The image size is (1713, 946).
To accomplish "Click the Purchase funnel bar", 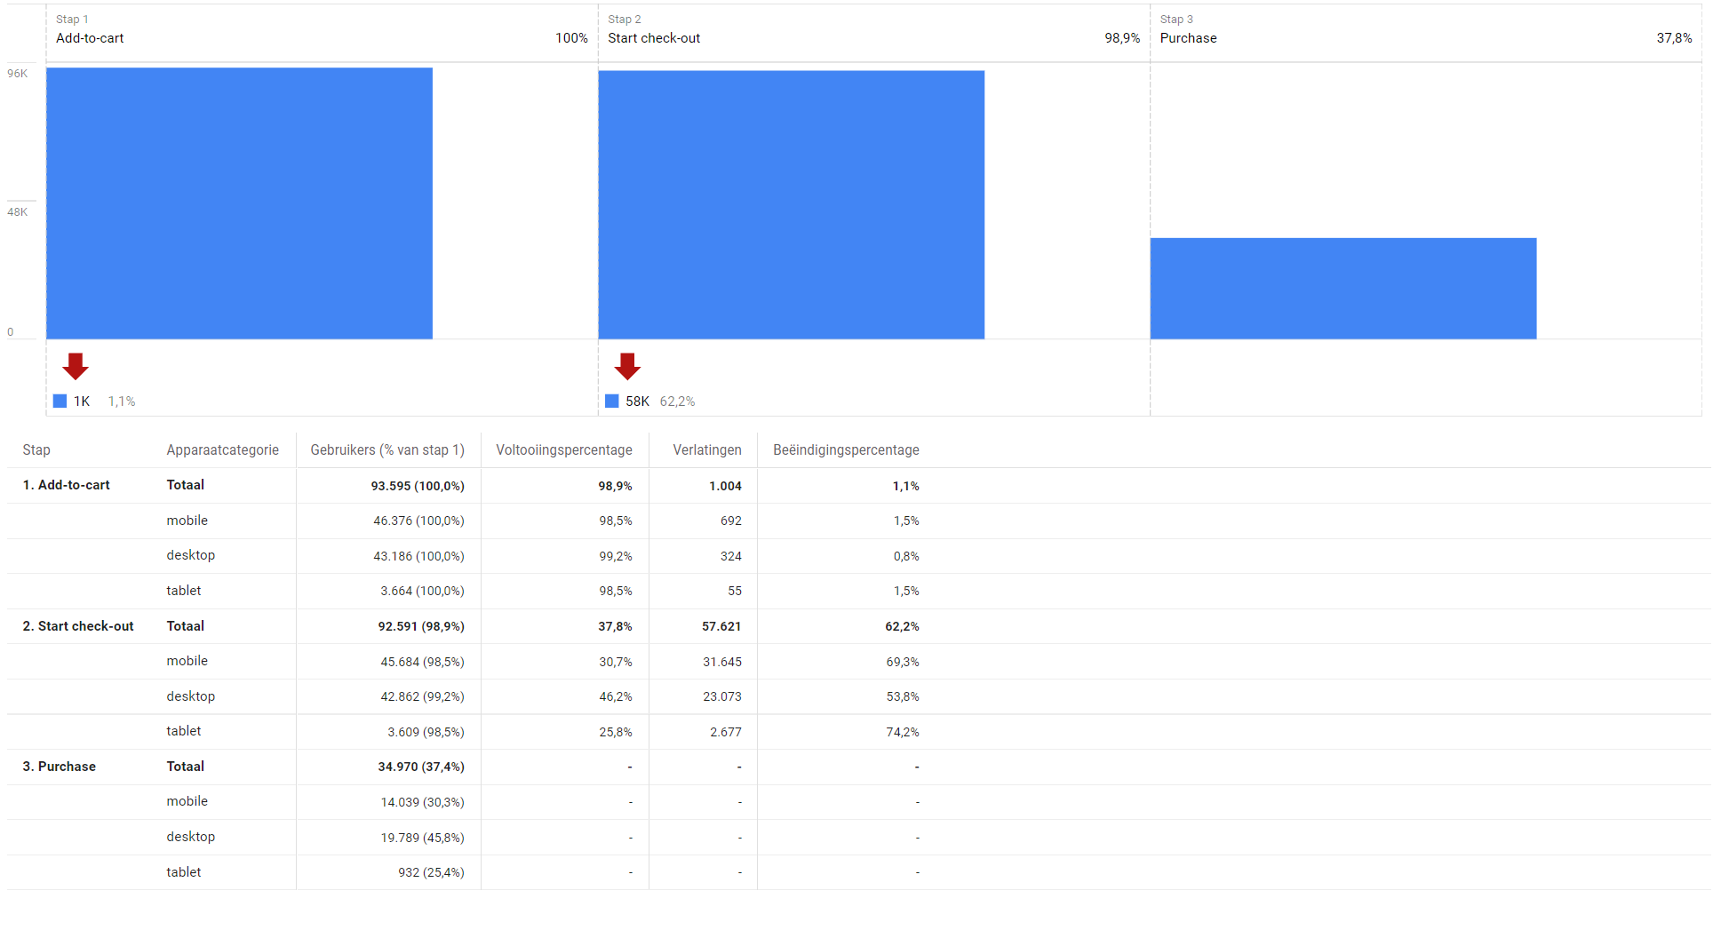I will [x=1343, y=289].
